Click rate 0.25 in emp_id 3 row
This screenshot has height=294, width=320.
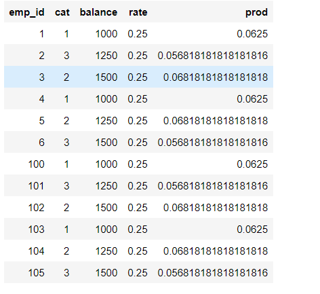click(138, 77)
